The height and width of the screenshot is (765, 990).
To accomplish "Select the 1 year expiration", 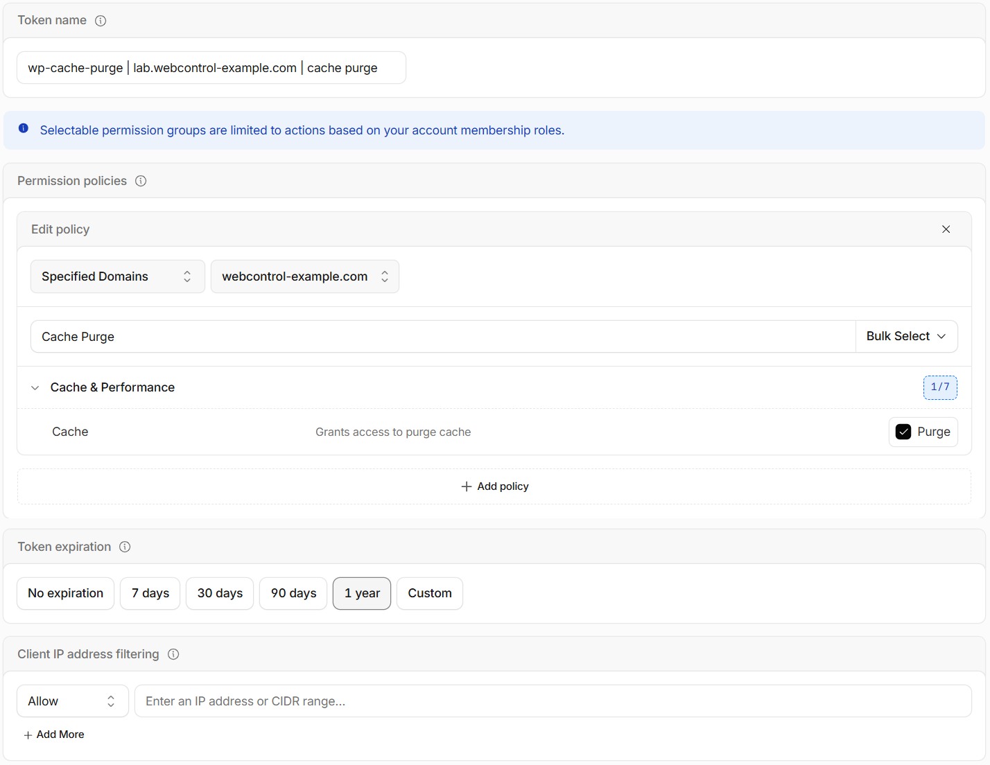I will click(362, 593).
